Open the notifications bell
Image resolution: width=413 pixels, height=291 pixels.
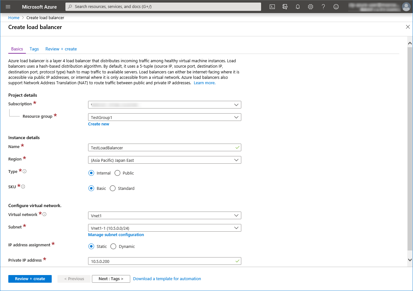pyautogui.click(x=298, y=7)
